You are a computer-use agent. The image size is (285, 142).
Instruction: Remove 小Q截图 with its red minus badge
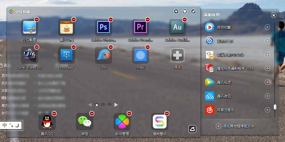click(x=37, y=20)
